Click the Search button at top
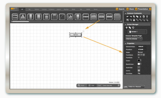161x98 pixels. [x=120, y=9]
